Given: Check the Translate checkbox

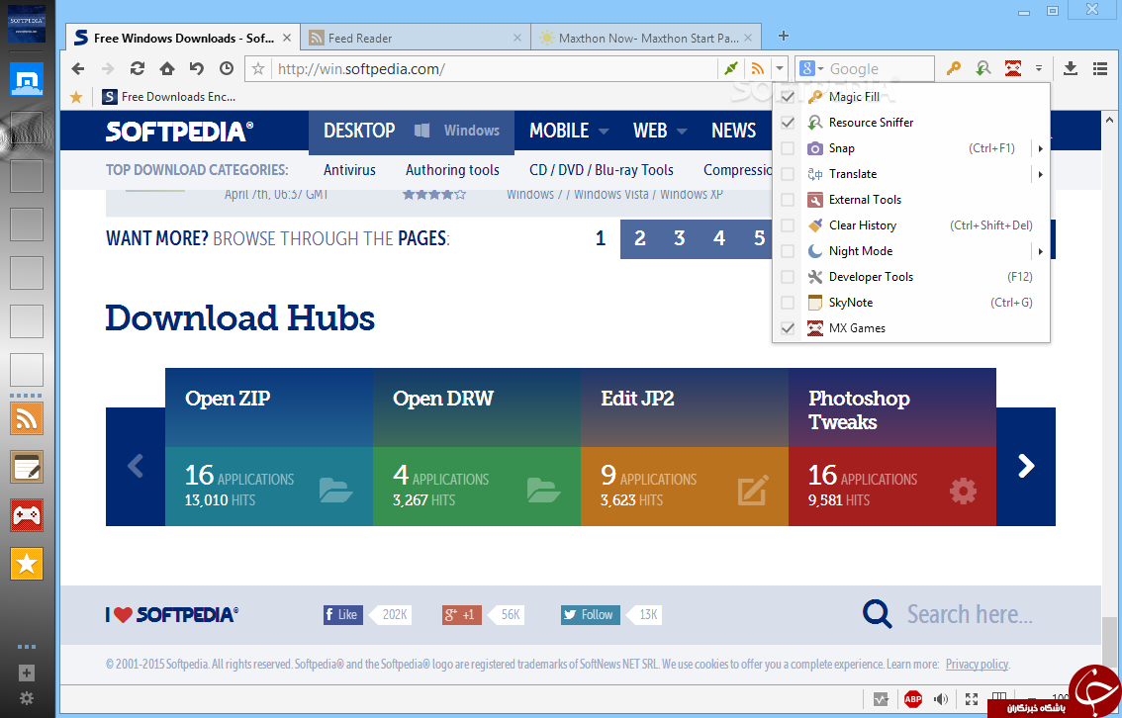Looking at the screenshot, I should point(788,174).
